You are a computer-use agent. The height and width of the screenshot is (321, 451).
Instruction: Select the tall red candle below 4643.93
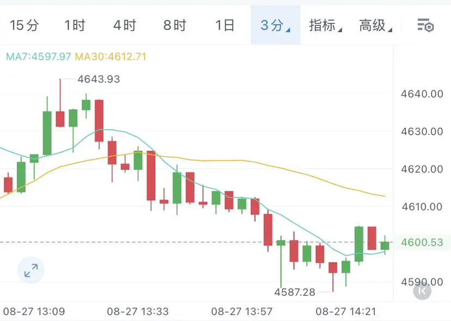pyautogui.click(x=60, y=119)
